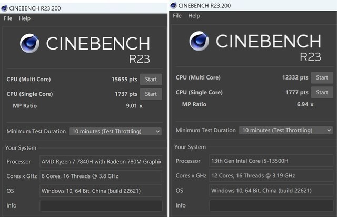The width and height of the screenshot is (337, 217).
Task: Click the Cinebench sphere logo in left window
Action: point(29,43)
